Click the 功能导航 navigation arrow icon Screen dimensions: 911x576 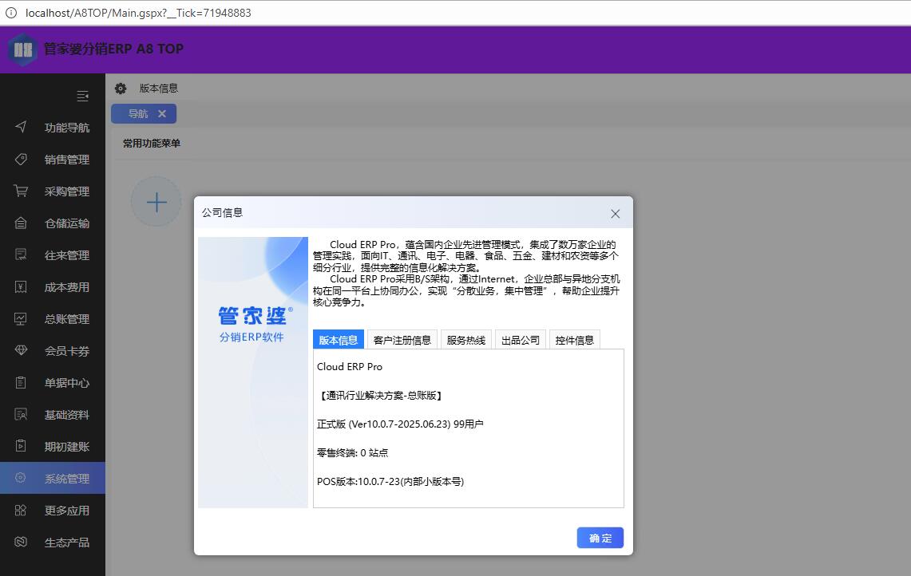point(21,127)
